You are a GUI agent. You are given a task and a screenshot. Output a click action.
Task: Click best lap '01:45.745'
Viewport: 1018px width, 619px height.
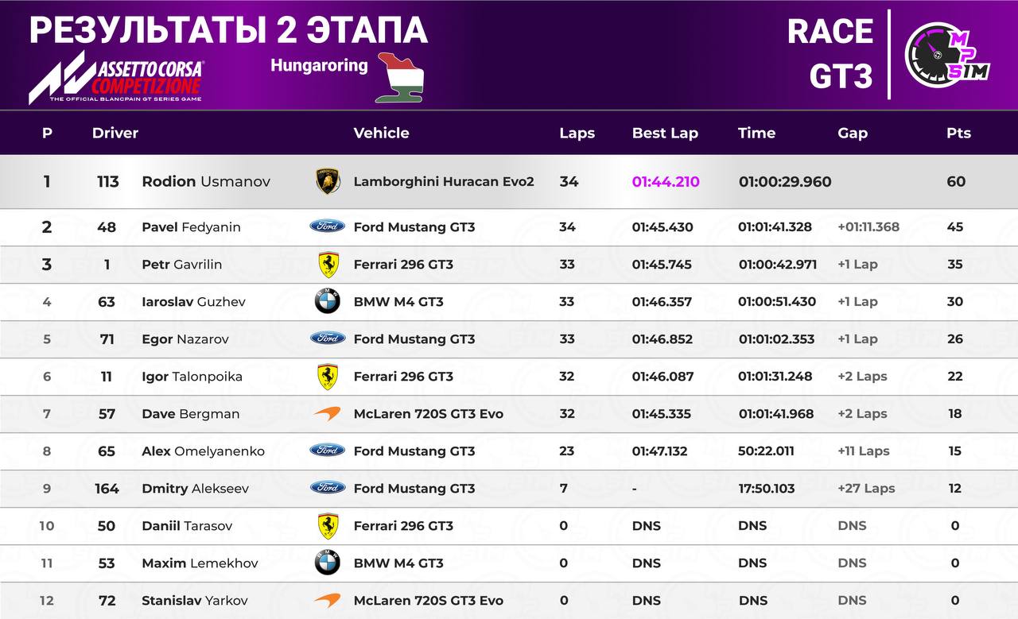tap(662, 265)
